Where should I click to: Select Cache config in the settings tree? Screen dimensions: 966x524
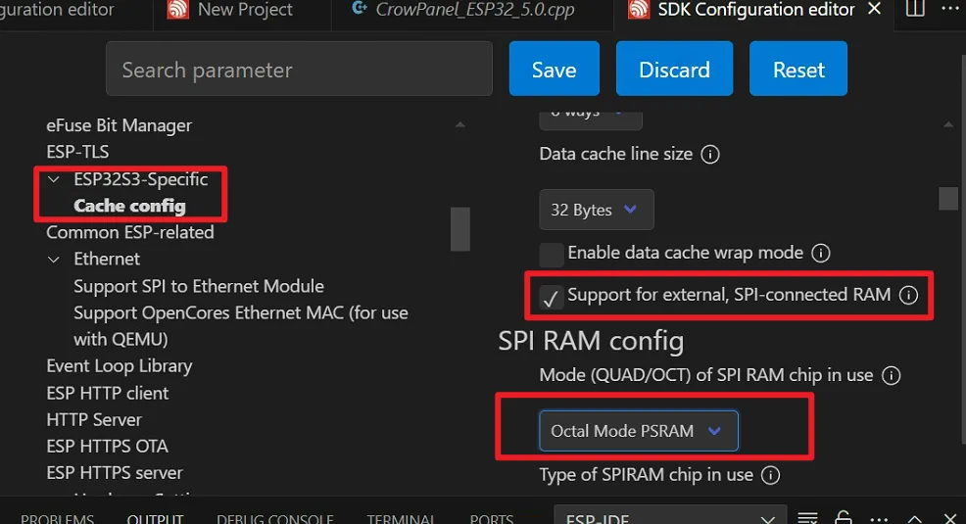129,206
